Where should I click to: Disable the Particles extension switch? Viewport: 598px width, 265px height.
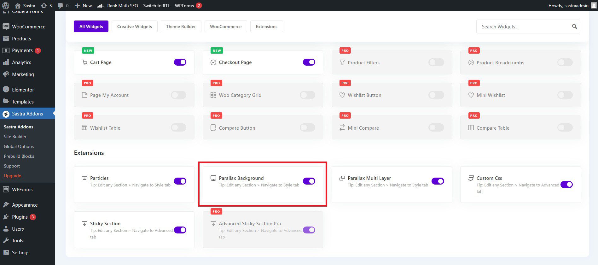click(x=180, y=181)
